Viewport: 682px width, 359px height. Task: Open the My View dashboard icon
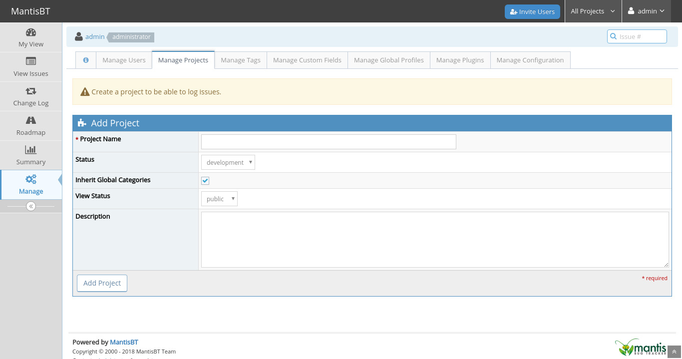click(31, 33)
